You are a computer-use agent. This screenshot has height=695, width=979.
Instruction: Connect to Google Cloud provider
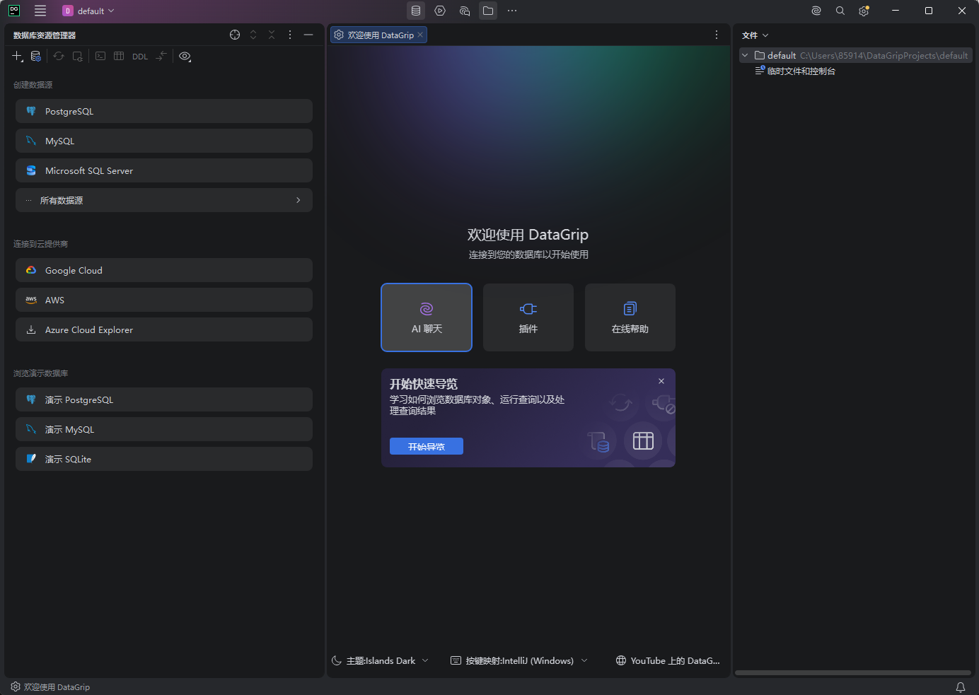point(164,270)
